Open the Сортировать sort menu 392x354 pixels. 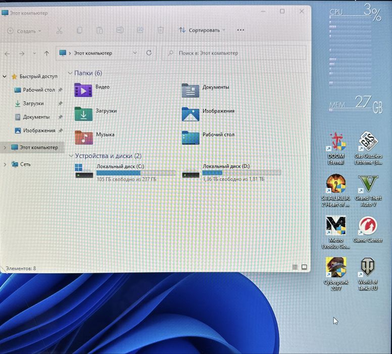pyautogui.click(x=202, y=30)
